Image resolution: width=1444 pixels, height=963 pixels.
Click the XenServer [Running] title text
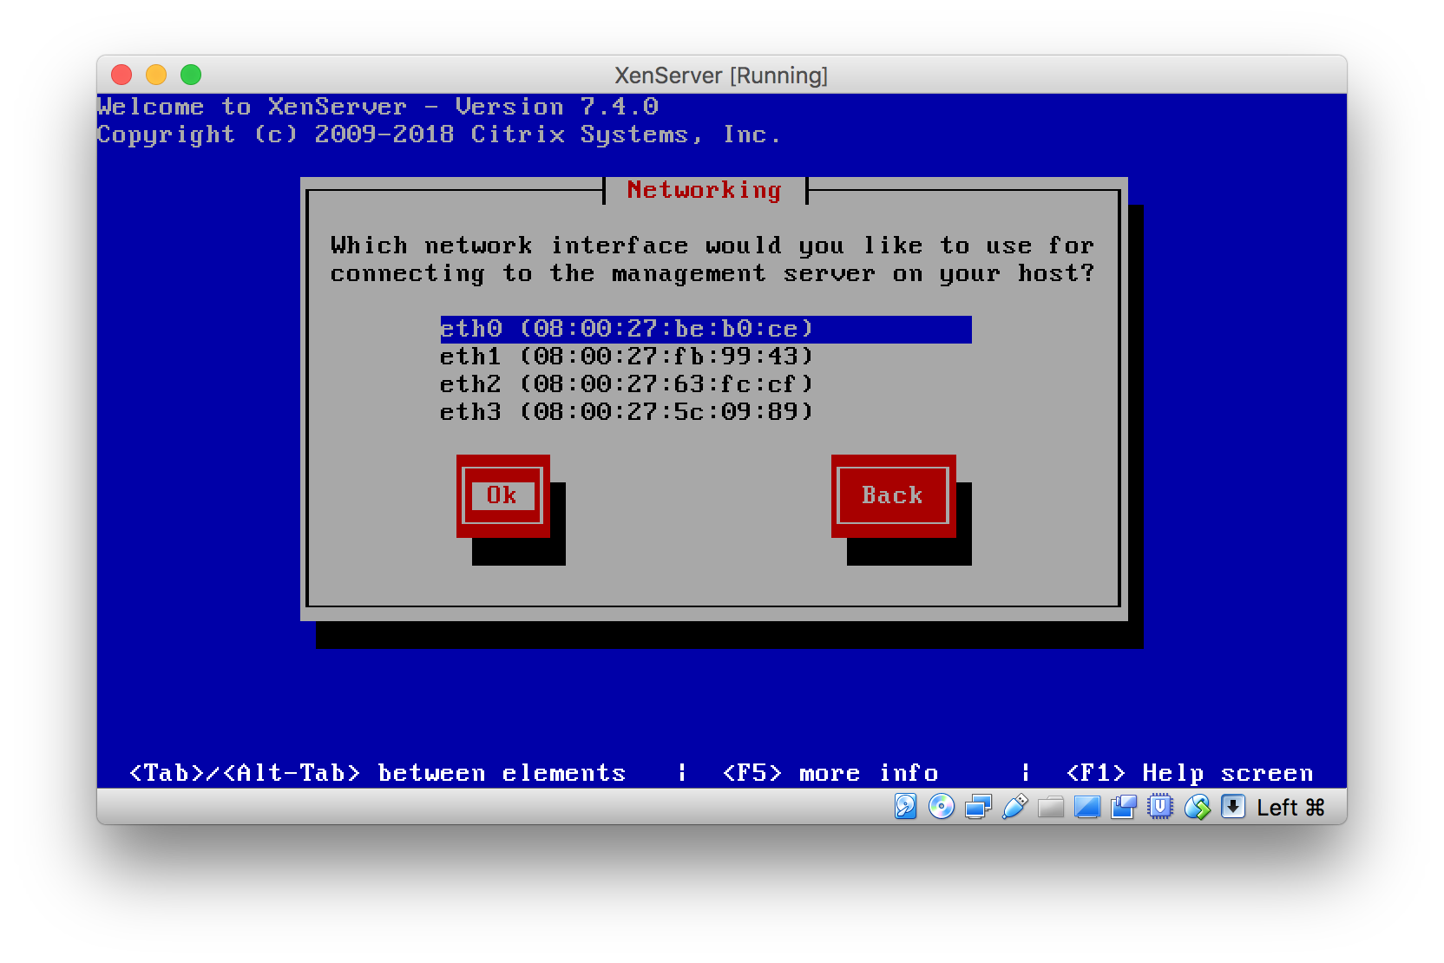point(721,75)
